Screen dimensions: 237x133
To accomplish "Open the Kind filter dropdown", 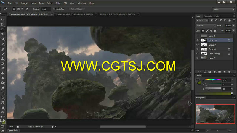I will (x=202, y=20).
